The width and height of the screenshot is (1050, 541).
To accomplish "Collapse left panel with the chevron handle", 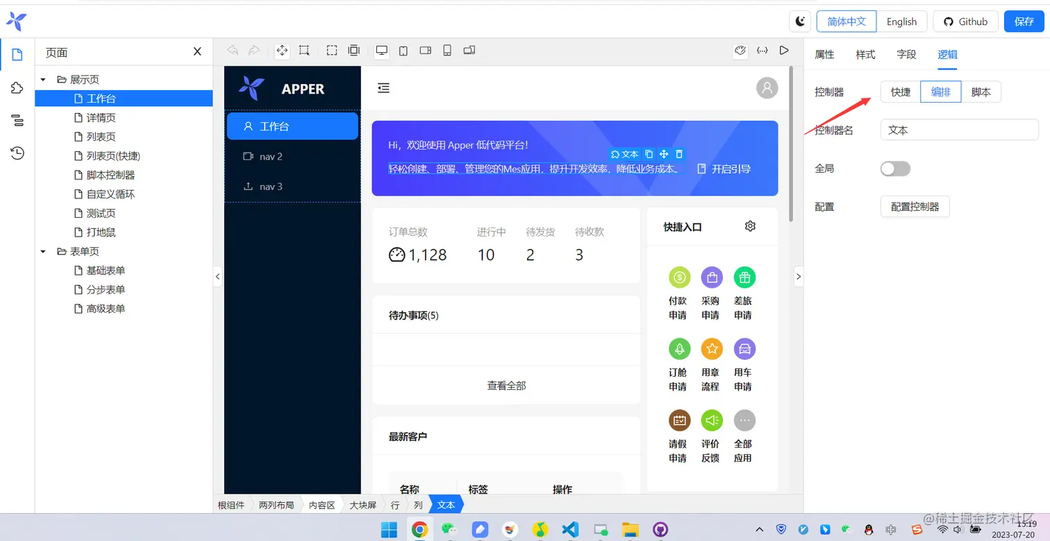I will coord(217,276).
